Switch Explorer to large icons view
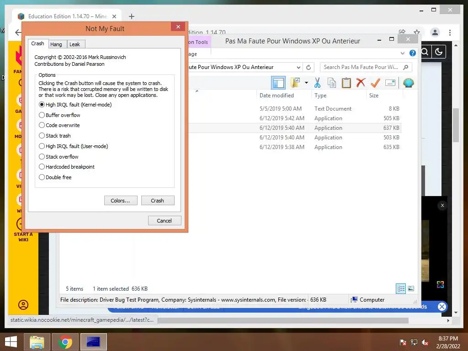The image size is (468, 351). [x=411, y=288]
